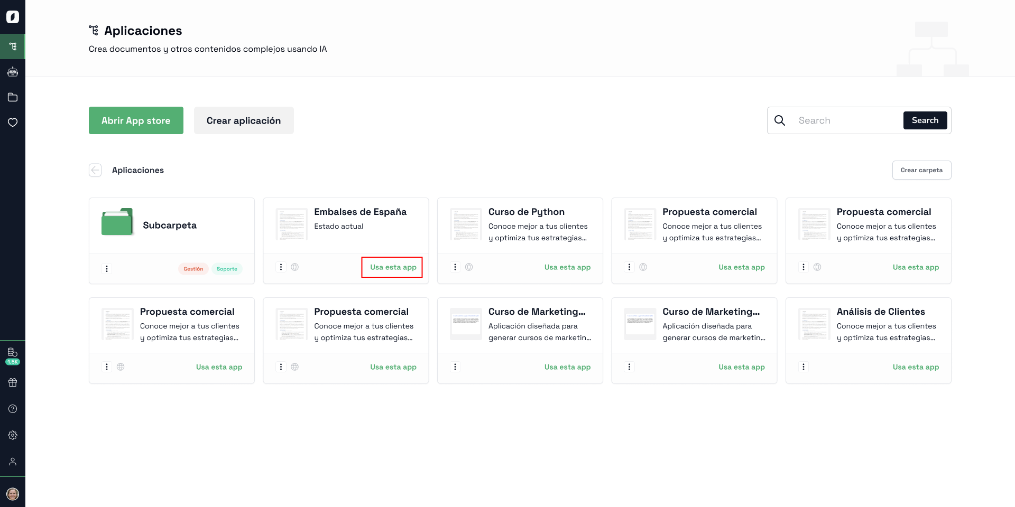
Task: Click the black Search button
Action: (925, 120)
